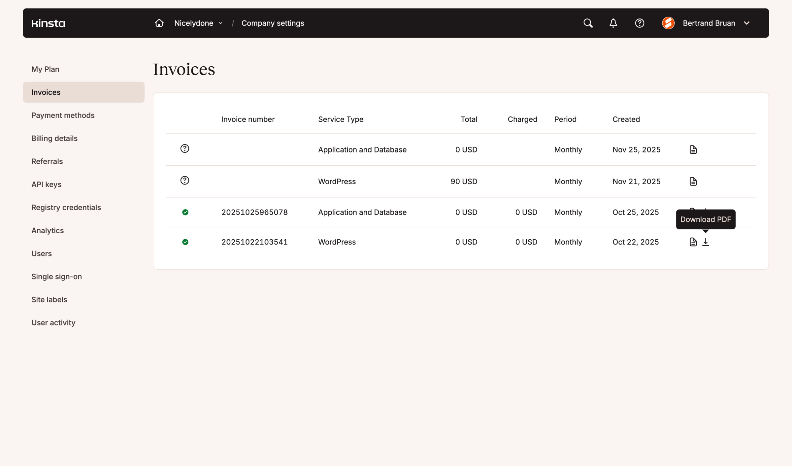This screenshot has width=792, height=466.
Task: Click the 90 USD total amount
Action: (464, 181)
